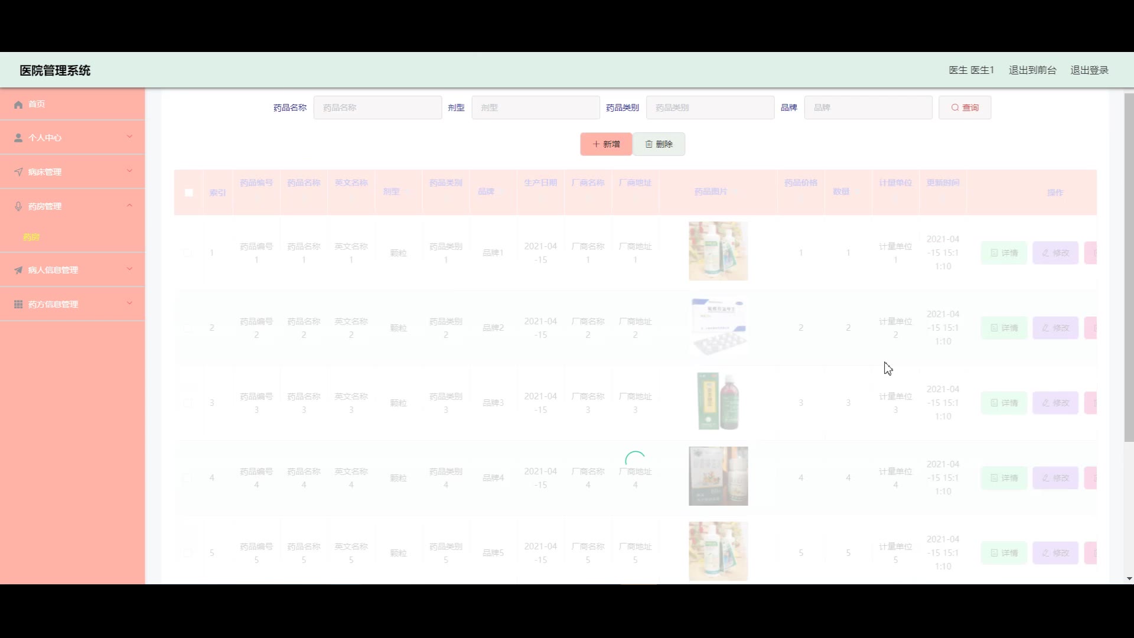Open 详情 for the first medicine row
The image size is (1134, 638).
coord(1004,253)
